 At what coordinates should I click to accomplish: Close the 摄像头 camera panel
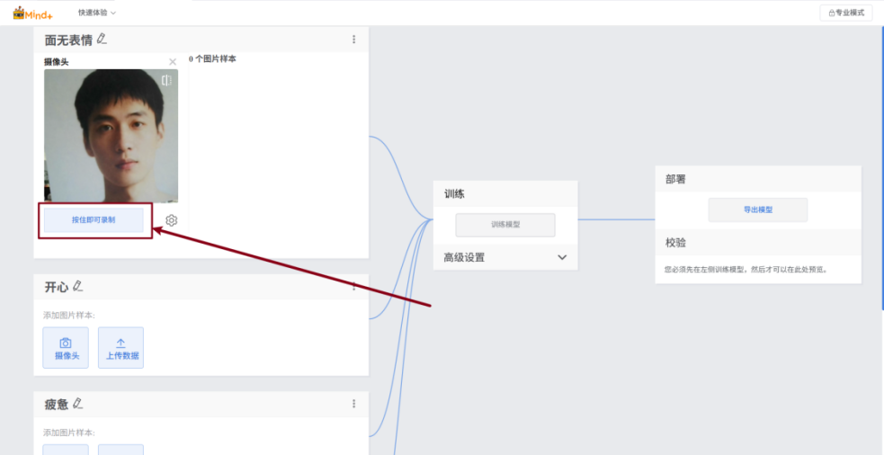point(173,62)
